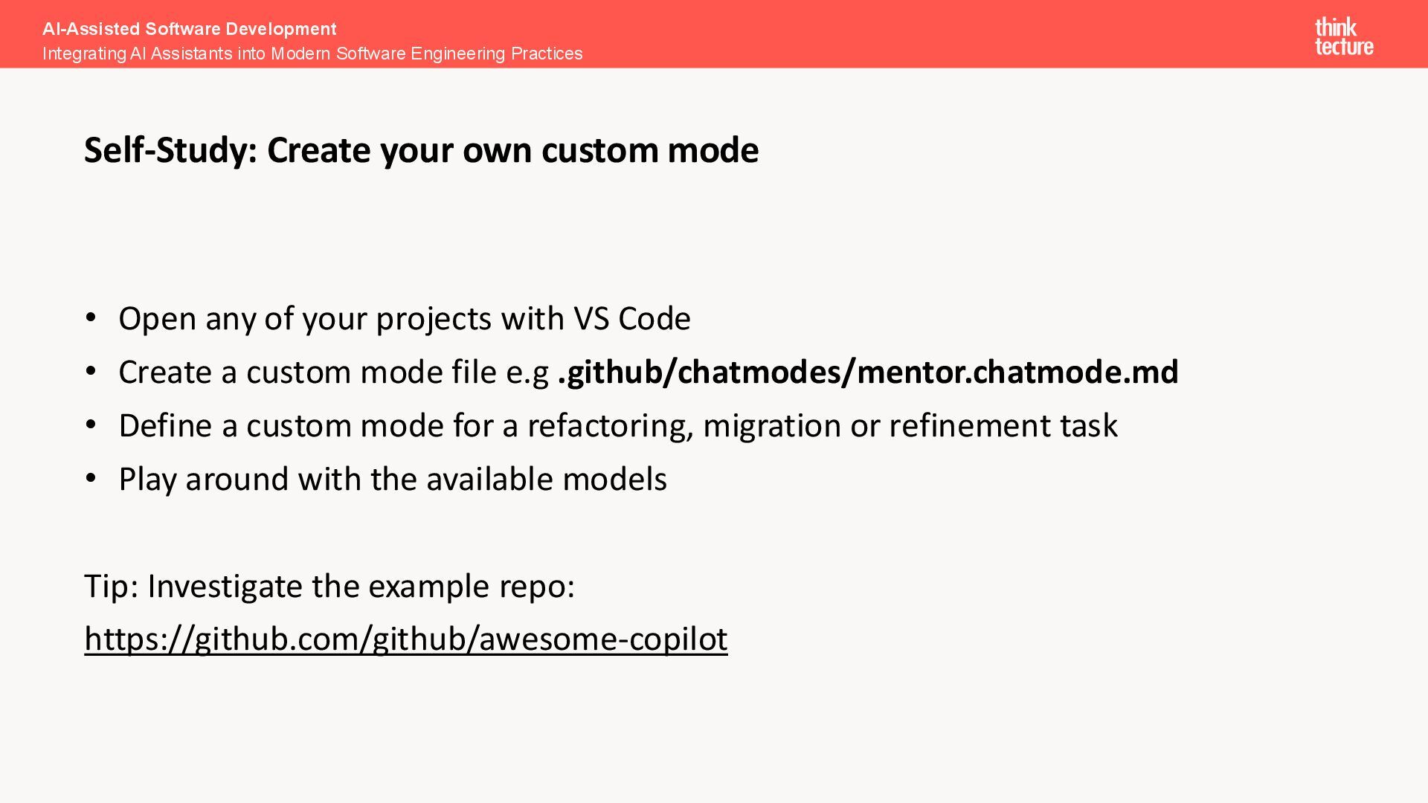Screen dimensions: 1428x803
Task: Click the word 'VS Code' in the first bullet
Action: [631, 318]
